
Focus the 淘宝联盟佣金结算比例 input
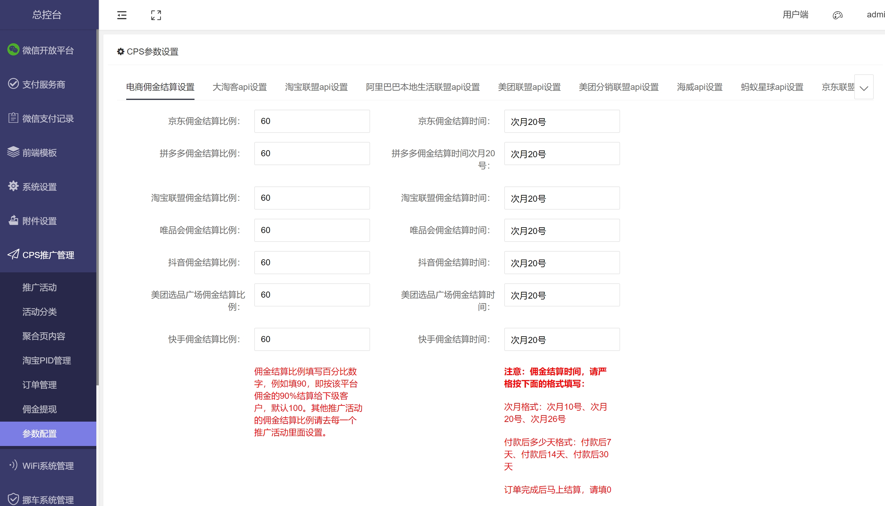click(x=312, y=198)
